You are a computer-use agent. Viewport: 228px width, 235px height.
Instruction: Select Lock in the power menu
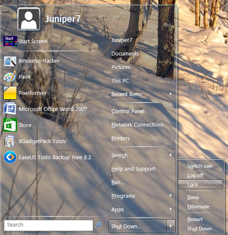(200, 184)
